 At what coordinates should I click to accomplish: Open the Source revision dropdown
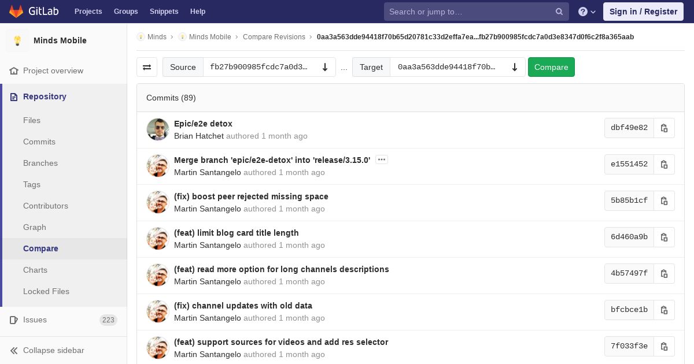pos(269,67)
